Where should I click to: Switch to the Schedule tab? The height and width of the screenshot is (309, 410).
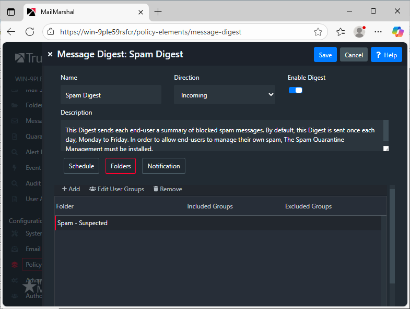click(x=81, y=166)
